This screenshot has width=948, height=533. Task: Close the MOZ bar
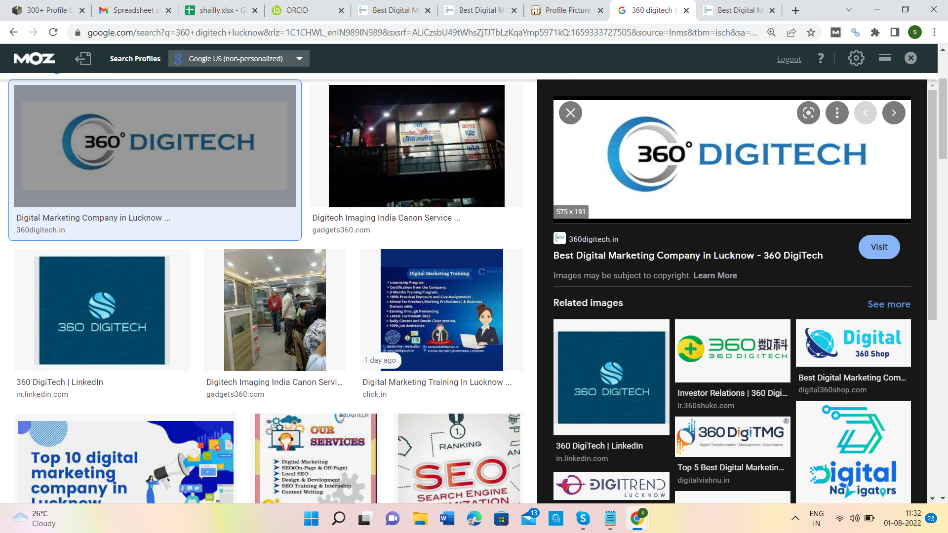(x=910, y=58)
